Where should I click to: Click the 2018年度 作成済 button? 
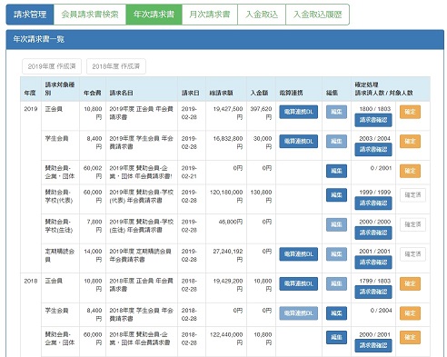pyautogui.click(x=116, y=66)
